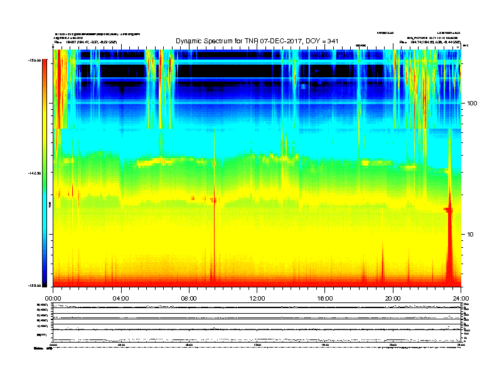Click the '20:00' time axis label
Image resolution: width=497 pixels, height=384 pixels.
(393, 299)
